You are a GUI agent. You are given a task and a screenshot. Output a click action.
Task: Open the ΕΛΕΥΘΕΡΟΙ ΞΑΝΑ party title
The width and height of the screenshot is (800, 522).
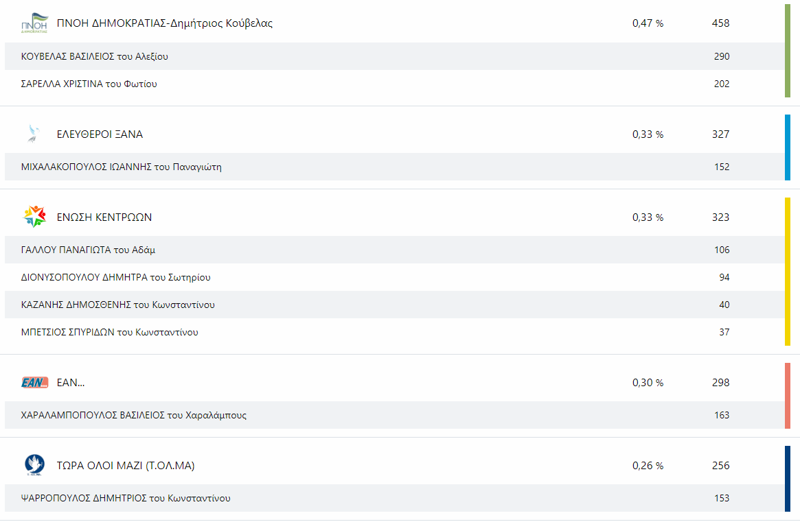[x=100, y=134]
